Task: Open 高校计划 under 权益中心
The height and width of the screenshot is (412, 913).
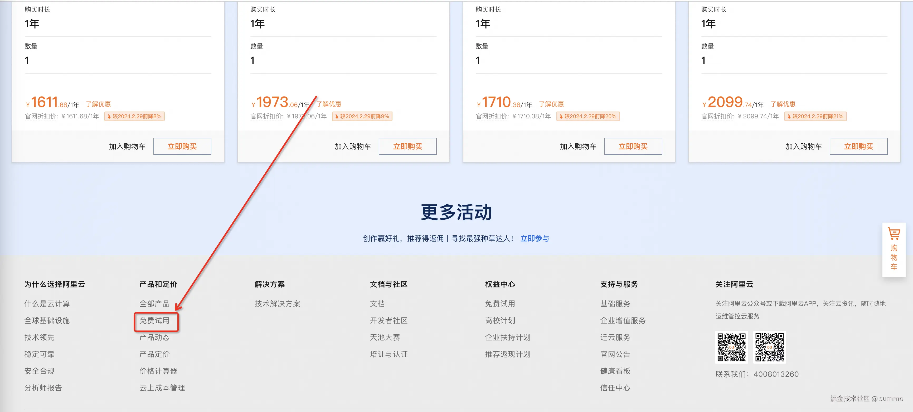Action: click(500, 320)
